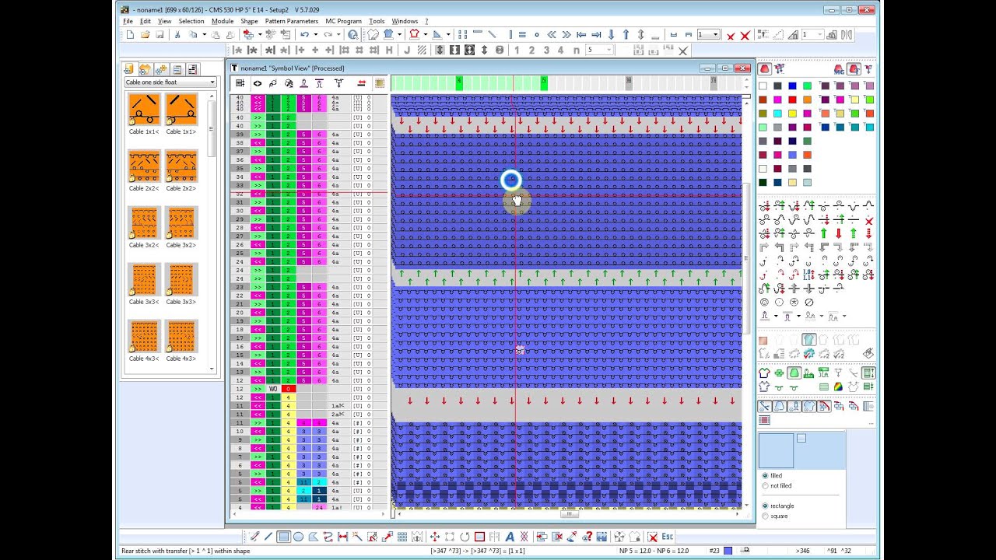Open the Module menu
The width and height of the screenshot is (996, 560).
tap(223, 21)
